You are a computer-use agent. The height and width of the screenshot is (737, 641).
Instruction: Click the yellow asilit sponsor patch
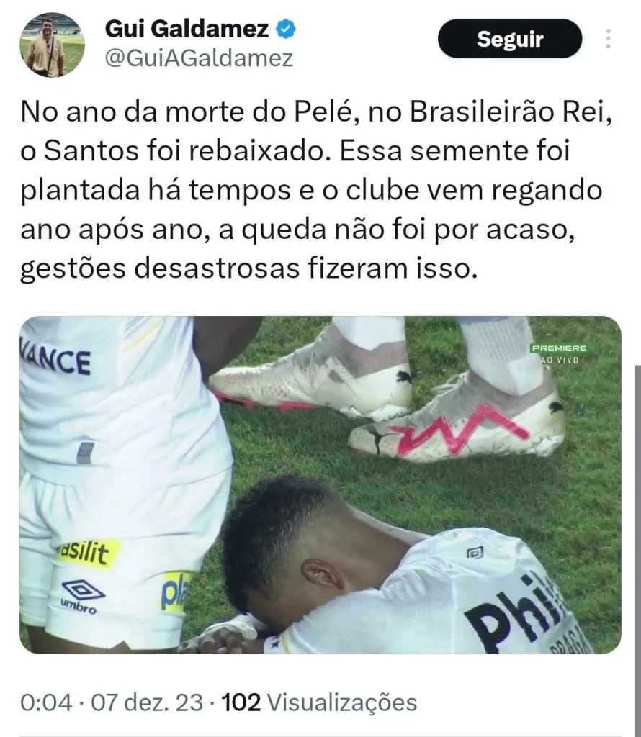88,553
